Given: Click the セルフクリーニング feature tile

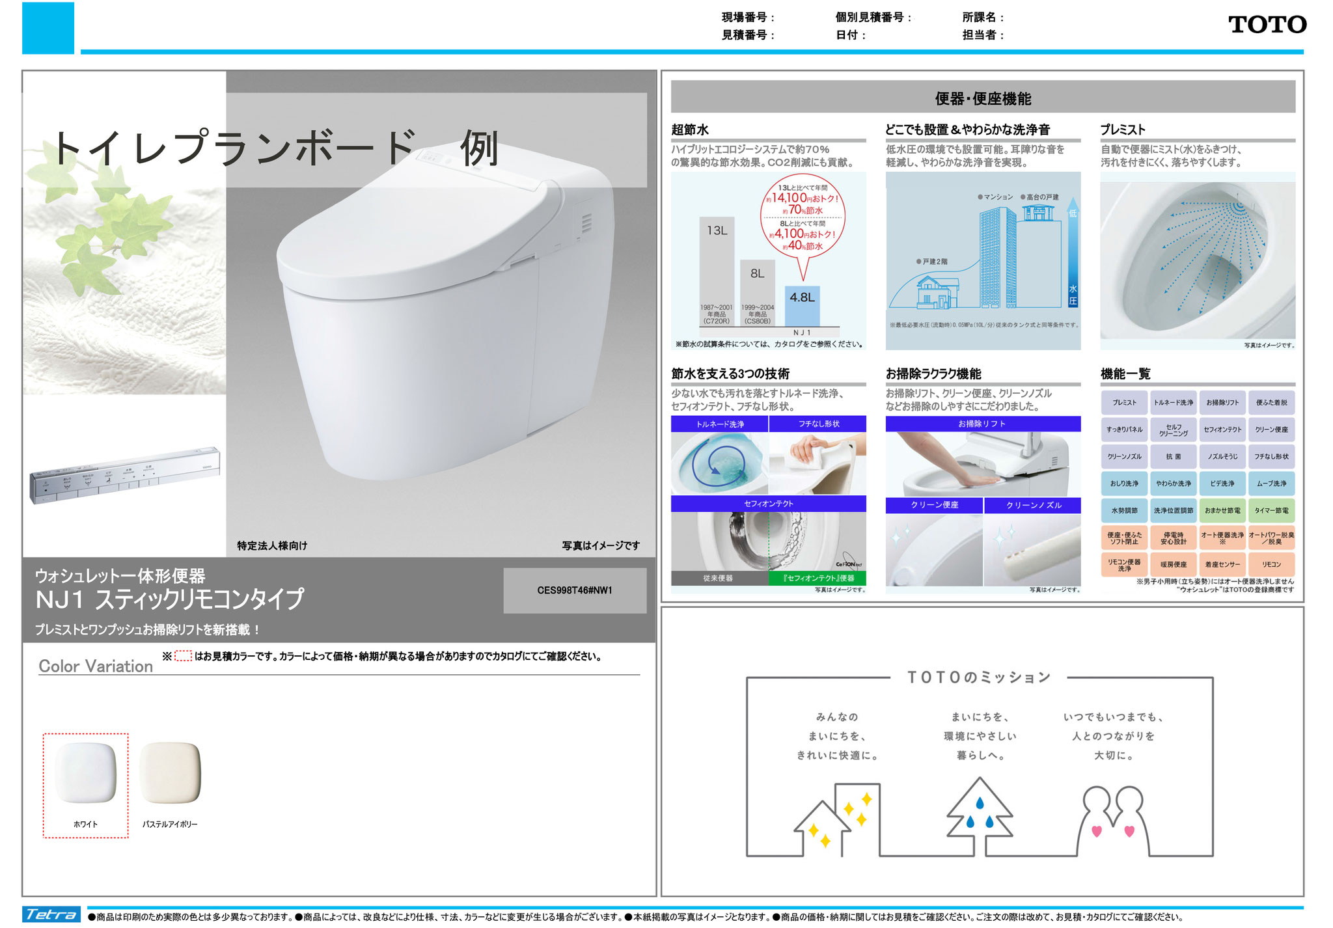Looking at the screenshot, I should click(1174, 430).
